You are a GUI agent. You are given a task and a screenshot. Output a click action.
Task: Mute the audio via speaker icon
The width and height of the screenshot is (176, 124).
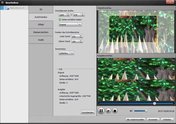point(131,111)
